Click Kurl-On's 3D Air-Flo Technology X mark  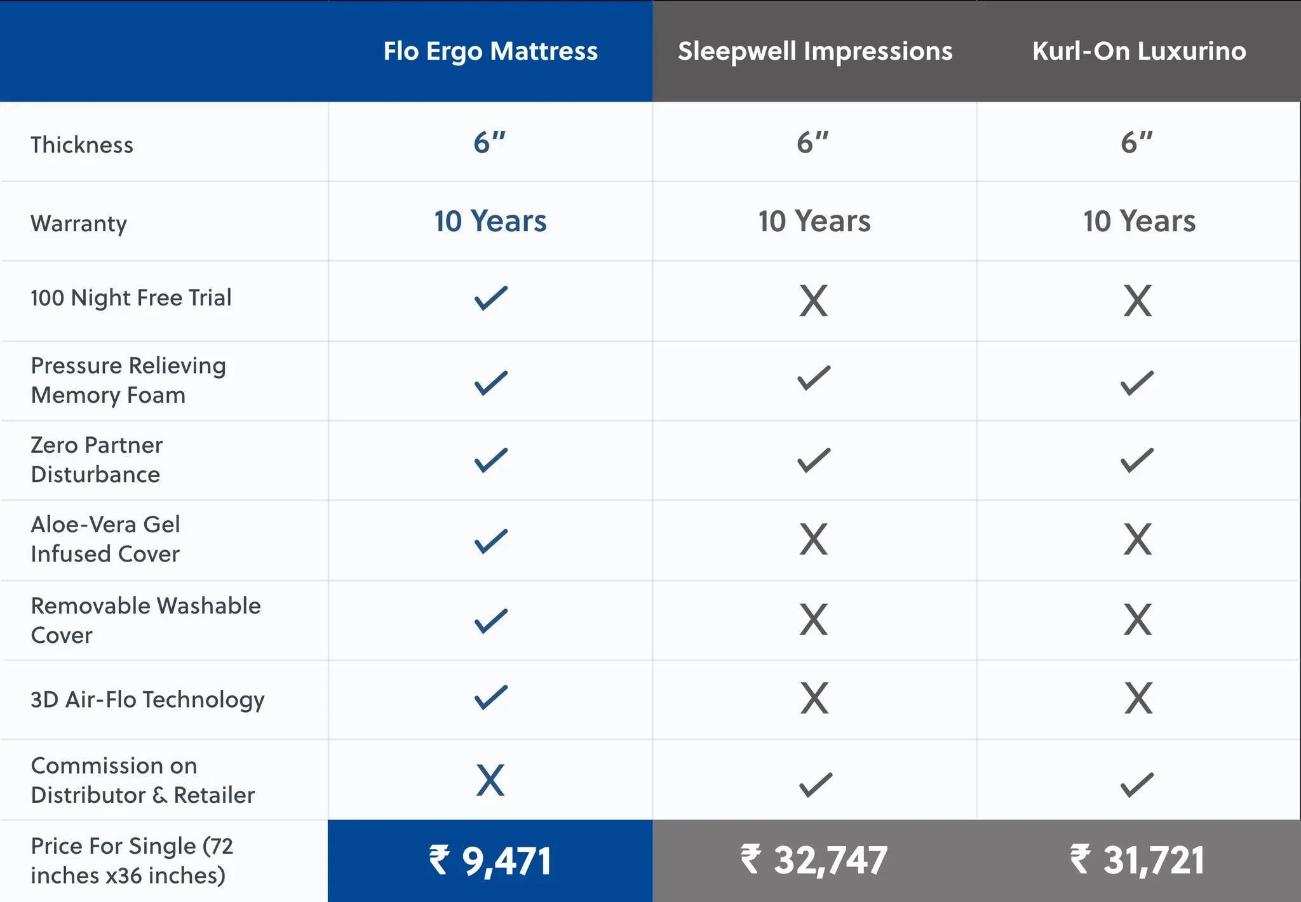tap(1138, 698)
